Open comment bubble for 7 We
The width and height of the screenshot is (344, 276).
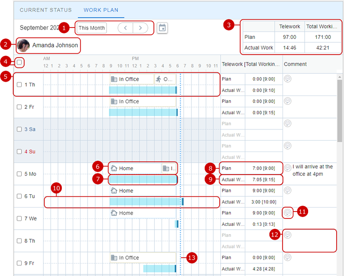click(287, 213)
